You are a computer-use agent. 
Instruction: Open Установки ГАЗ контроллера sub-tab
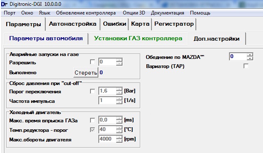pyautogui.click(x=138, y=39)
